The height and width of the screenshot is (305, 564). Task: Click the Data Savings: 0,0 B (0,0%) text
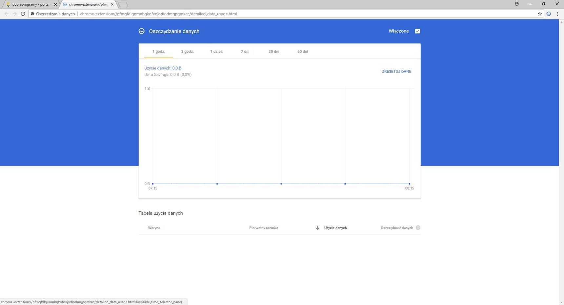click(168, 75)
